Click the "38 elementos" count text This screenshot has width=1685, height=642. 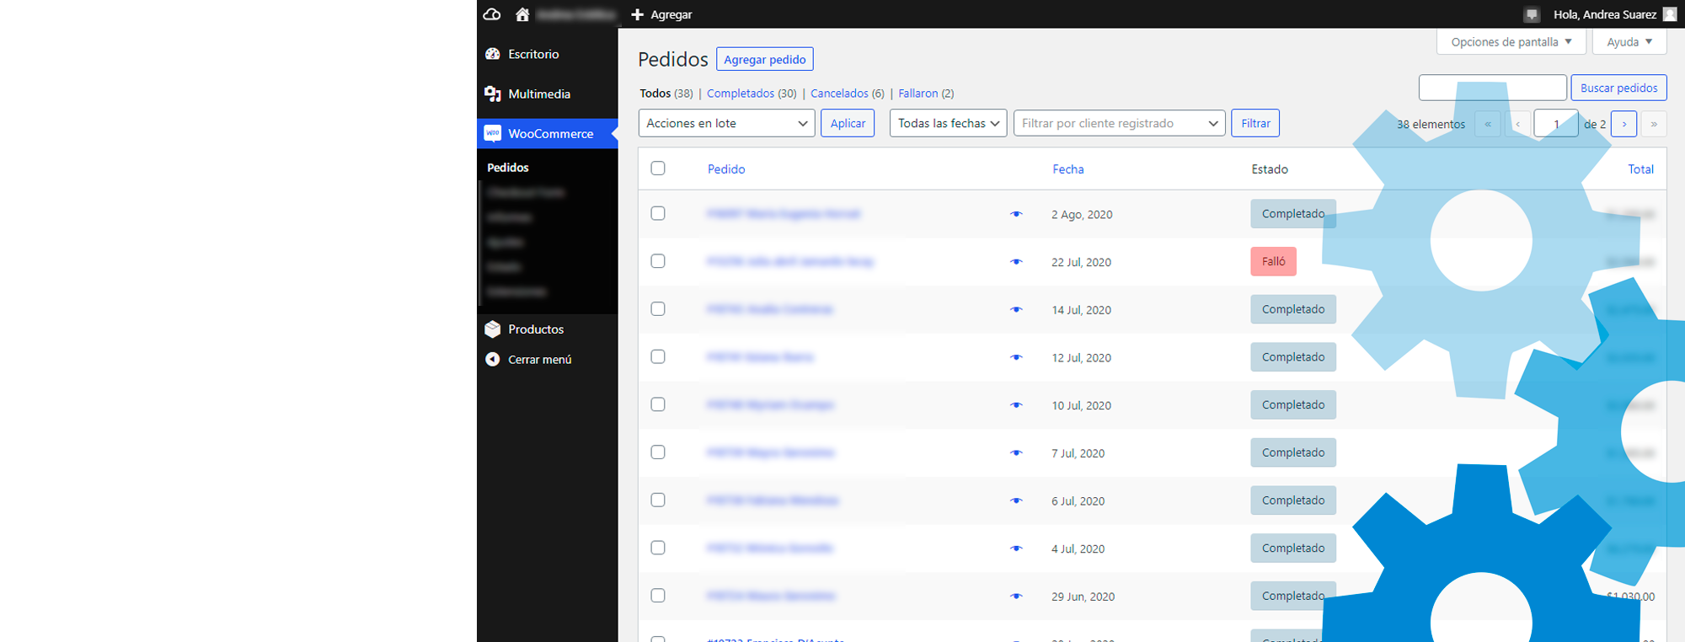(x=1431, y=124)
